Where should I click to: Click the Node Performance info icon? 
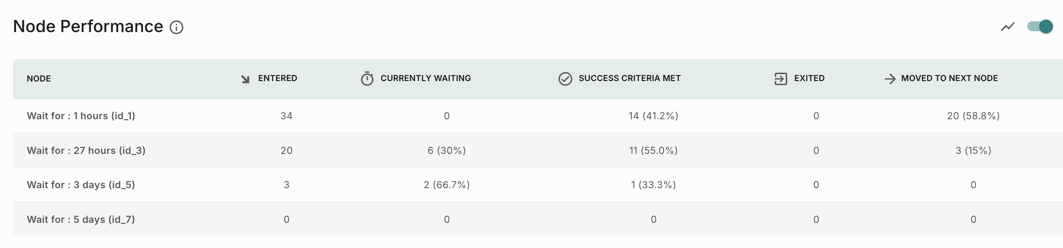pyautogui.click(x=176, y=27)
